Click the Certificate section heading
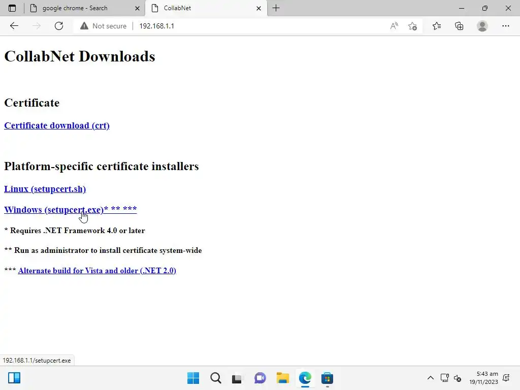 click(32, 103)
